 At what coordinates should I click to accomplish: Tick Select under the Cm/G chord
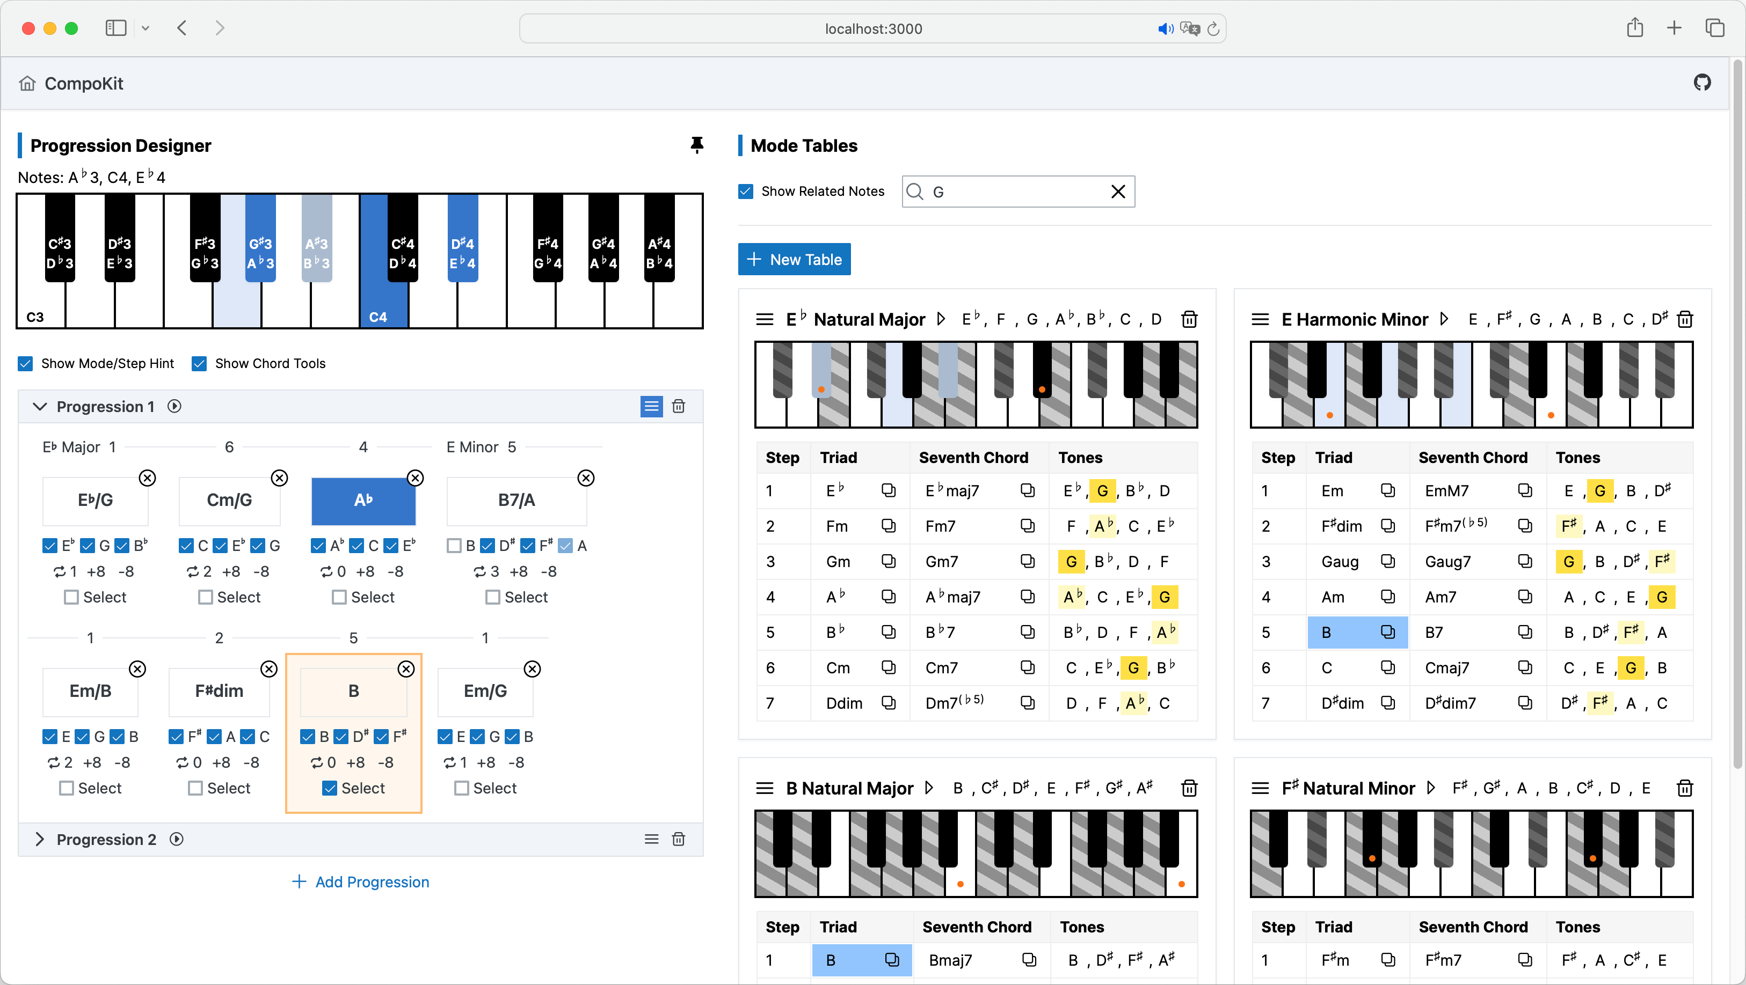coord(206,598)
